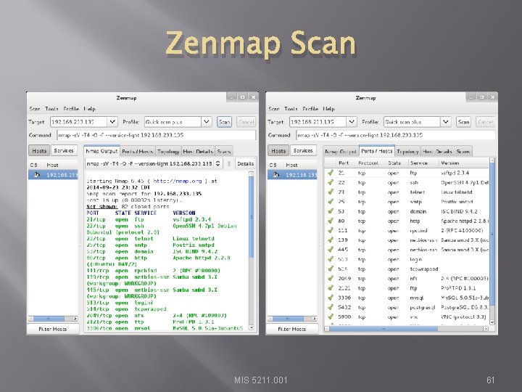The width and height of the screenshot is (522, 392).
Task: Open Scan menu in right Zenmap window
Action: coord(273,109)
